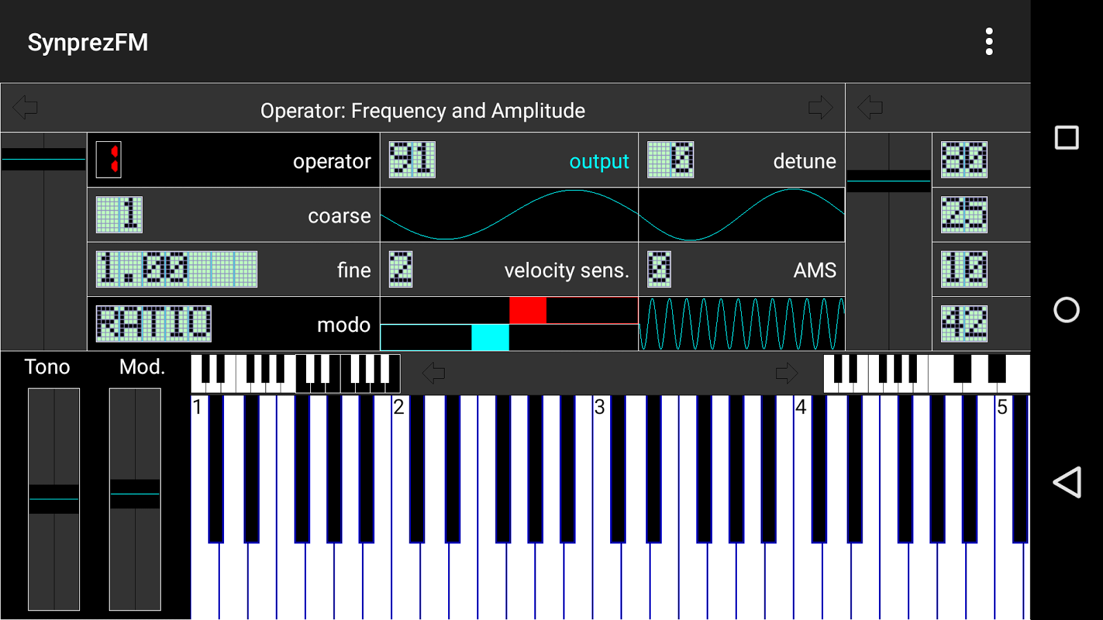Select the velocity sens. value 2
The width and height of the screenshot is (1103, 620).
point(401,269)
